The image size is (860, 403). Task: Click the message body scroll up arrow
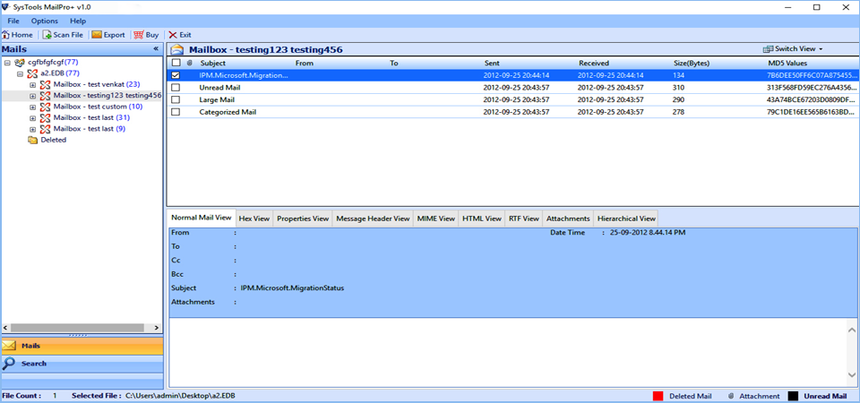coord(852,330)
